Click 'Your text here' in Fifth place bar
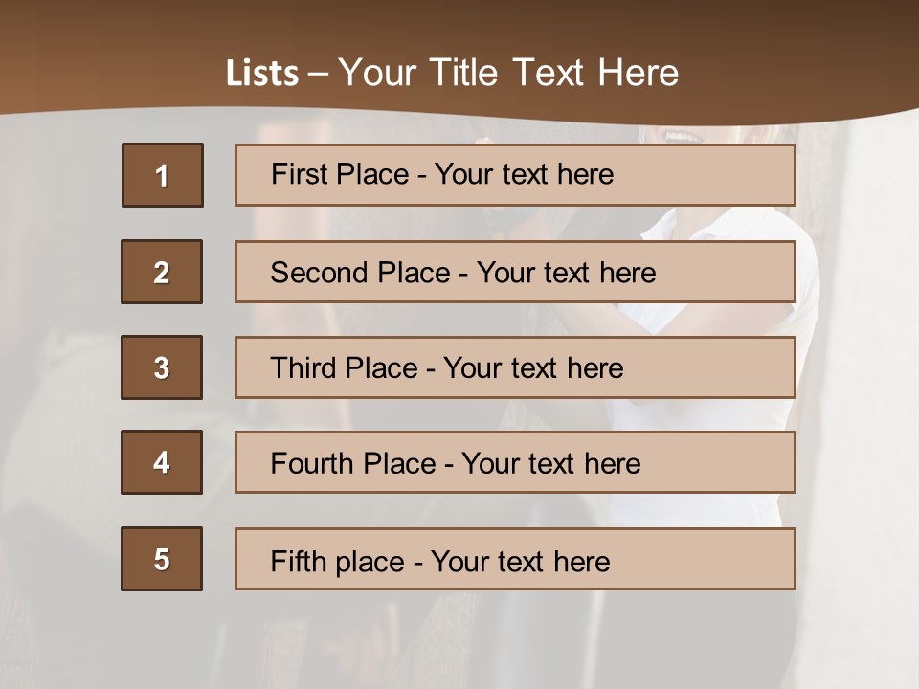This screenshot has width=919, height=689. tap(521, 562)
